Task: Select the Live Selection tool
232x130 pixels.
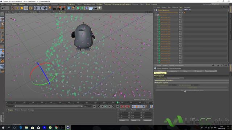Action: point(13,8)
